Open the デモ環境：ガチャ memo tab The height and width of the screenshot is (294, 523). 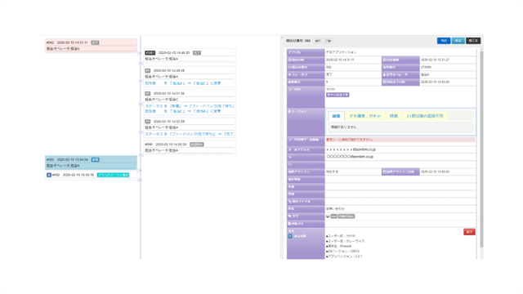pos(364,116)
